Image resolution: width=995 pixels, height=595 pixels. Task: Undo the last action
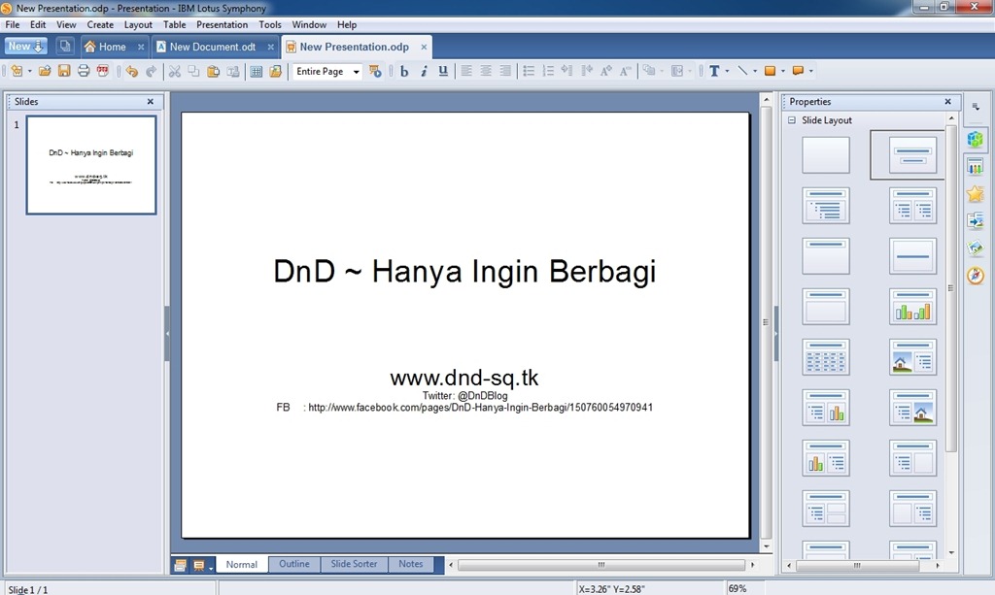(131, 71)
